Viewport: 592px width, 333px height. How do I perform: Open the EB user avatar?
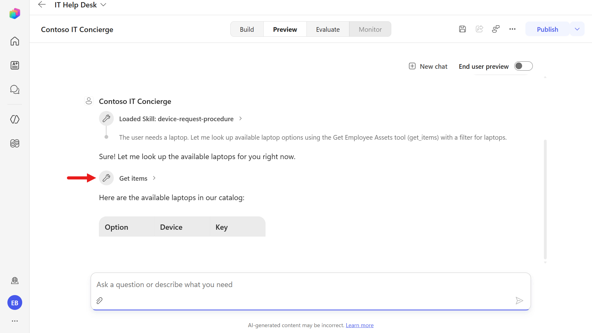[14, 303]
